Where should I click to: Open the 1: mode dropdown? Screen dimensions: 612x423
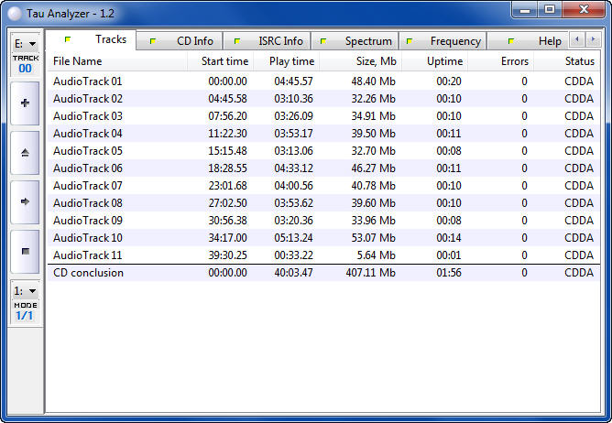(x=25, y=291)
